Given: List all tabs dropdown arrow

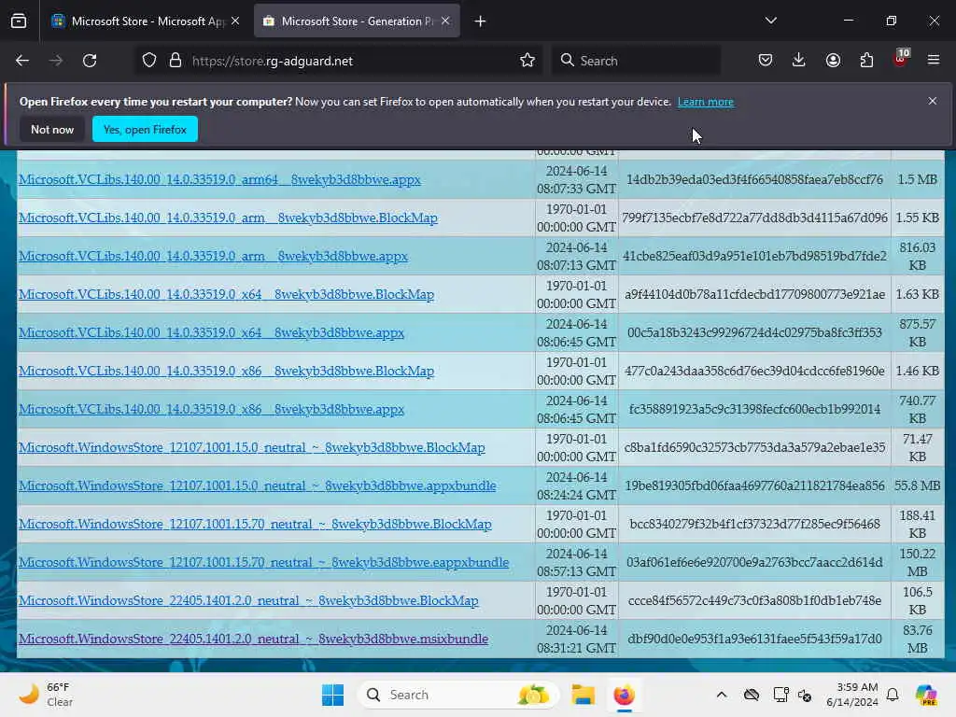Looking at the screenshot, I should (770, 21).
